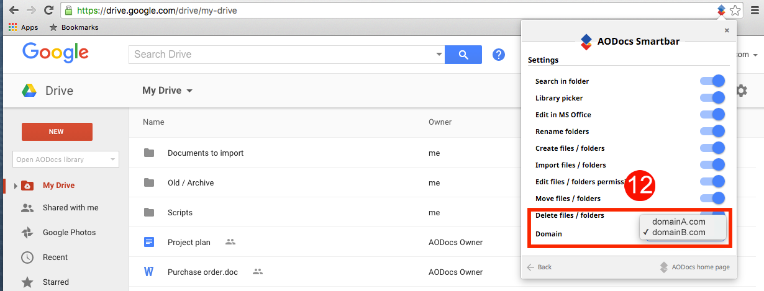Click the Search Drive input field
The image size is (764, 291).
pyautogui.click(x=283, y=55)
